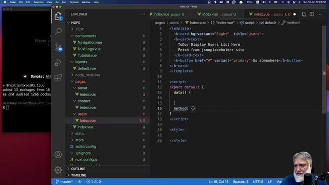Click the pages breadcrumb segment

point(159,23)
